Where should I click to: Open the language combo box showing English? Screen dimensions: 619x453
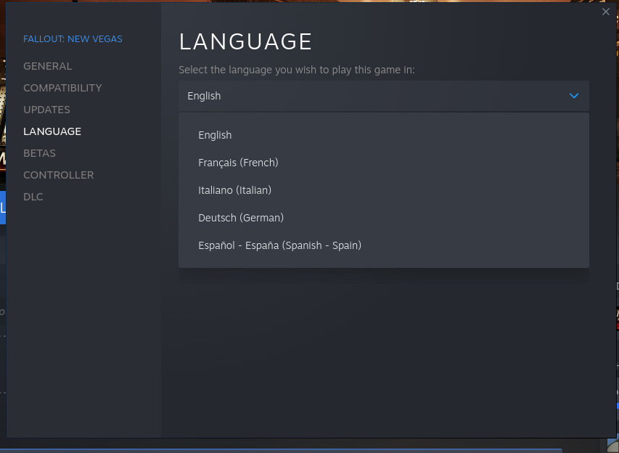click(x=384, y=96)
